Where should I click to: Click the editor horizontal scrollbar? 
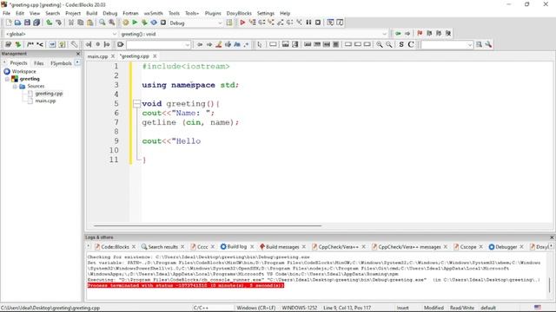tap(208, 225)
